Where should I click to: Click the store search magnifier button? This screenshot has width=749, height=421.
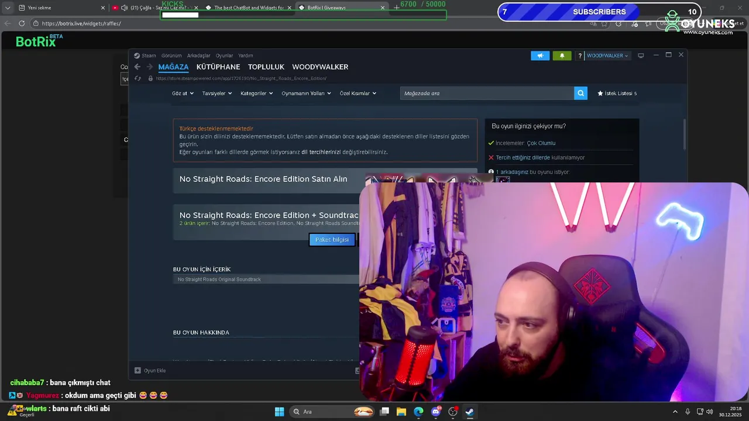click(x=580, y=93)
